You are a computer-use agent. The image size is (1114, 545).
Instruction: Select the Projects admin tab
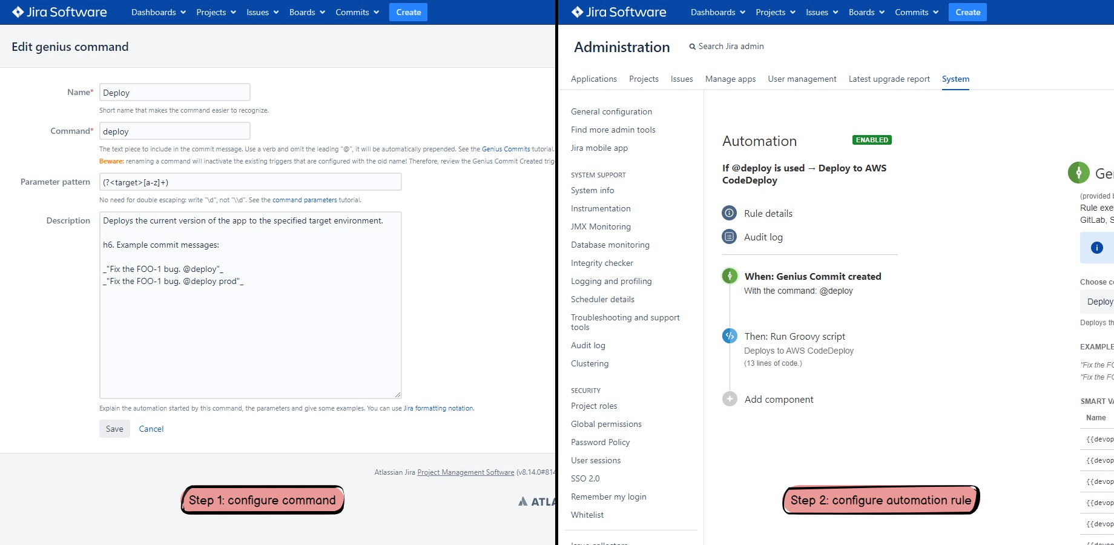(x=644, y=79)
